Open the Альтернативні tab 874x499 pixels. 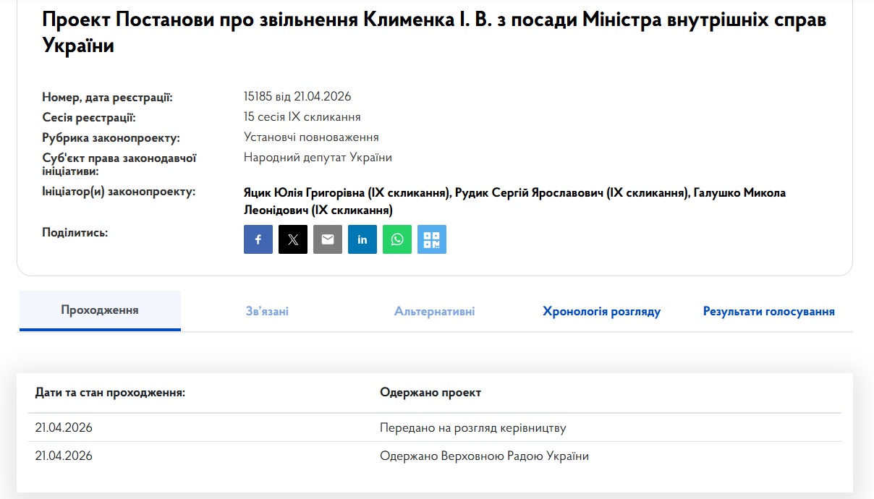point(434,312)
